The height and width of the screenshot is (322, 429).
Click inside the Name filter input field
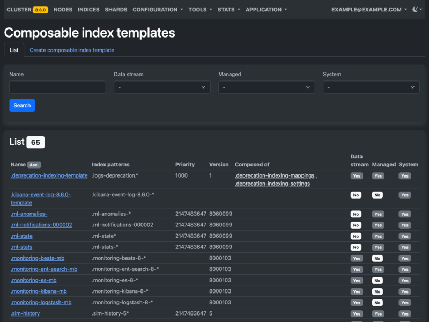coord(57,87)
